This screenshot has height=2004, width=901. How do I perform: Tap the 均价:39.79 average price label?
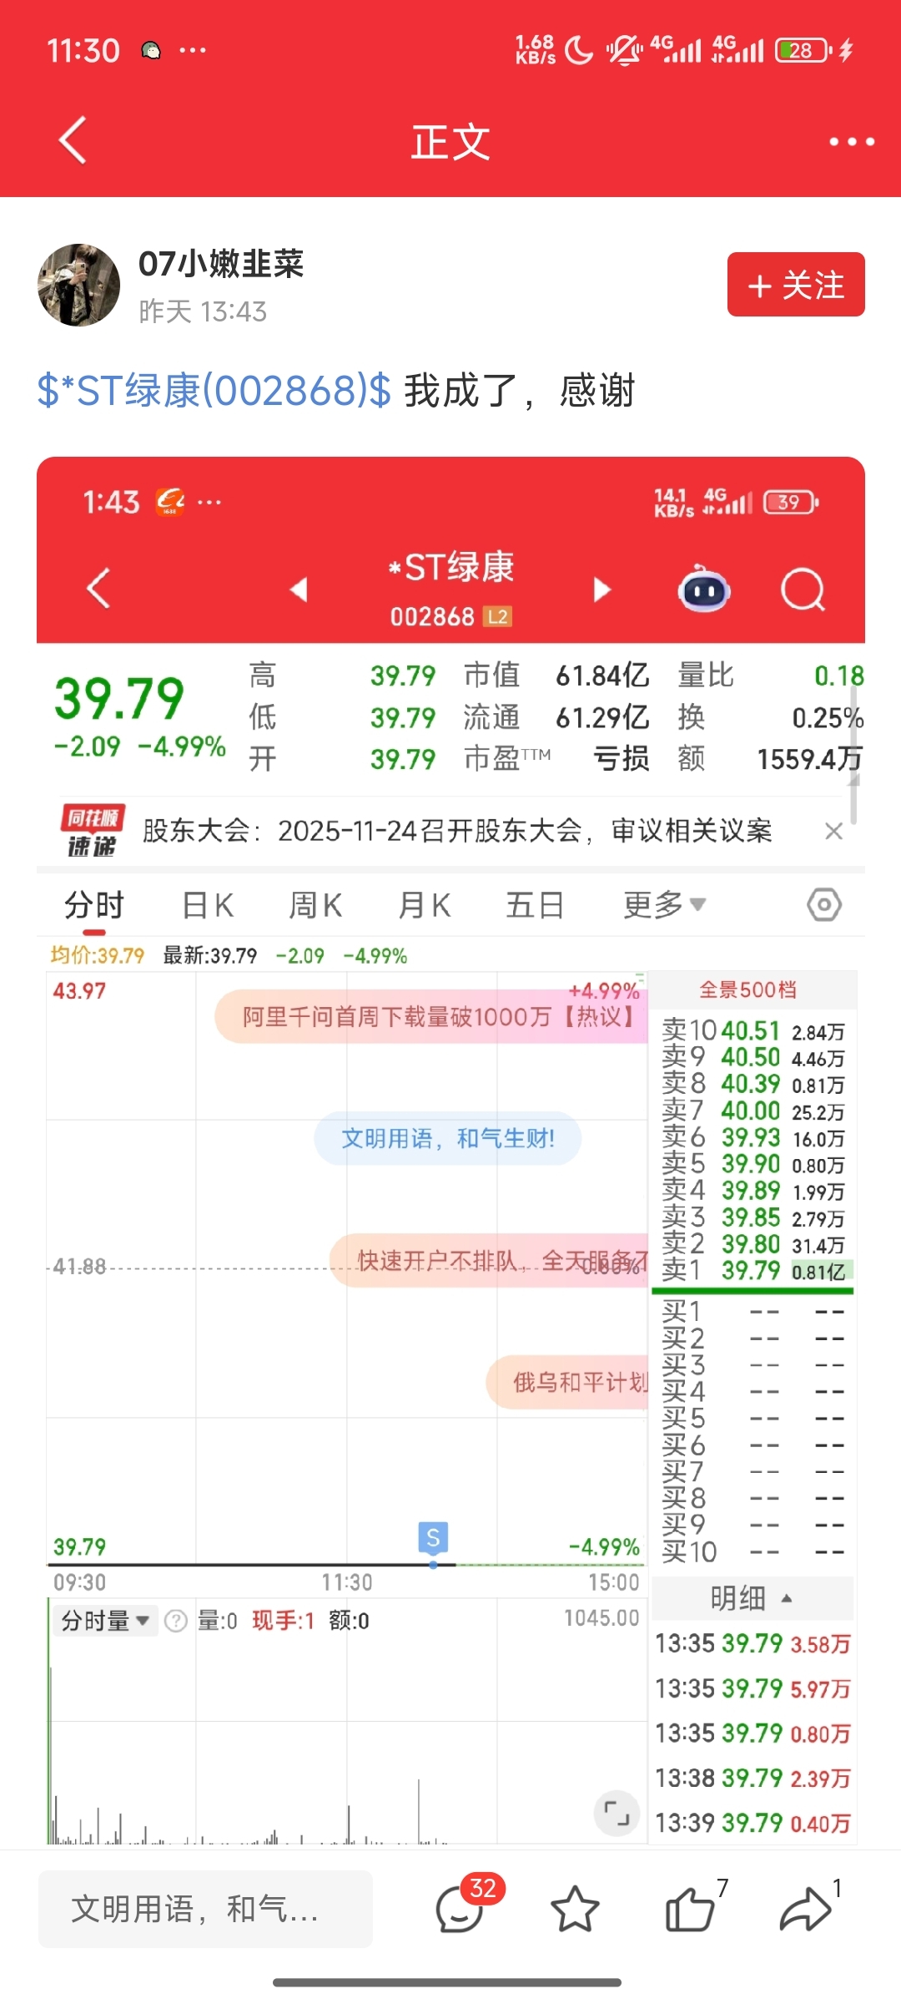pyautogui.click(x=98, y=955)
